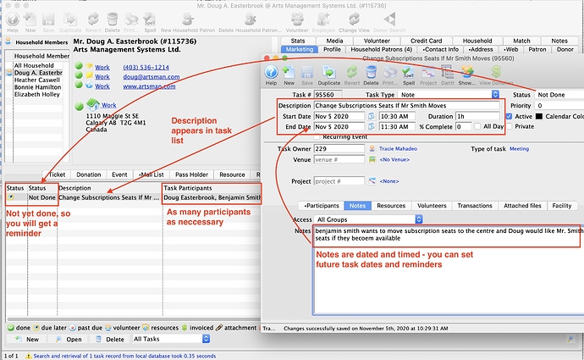Click Help icon in task window toolbar
The image size is (584, 360).
pos(271,72)
